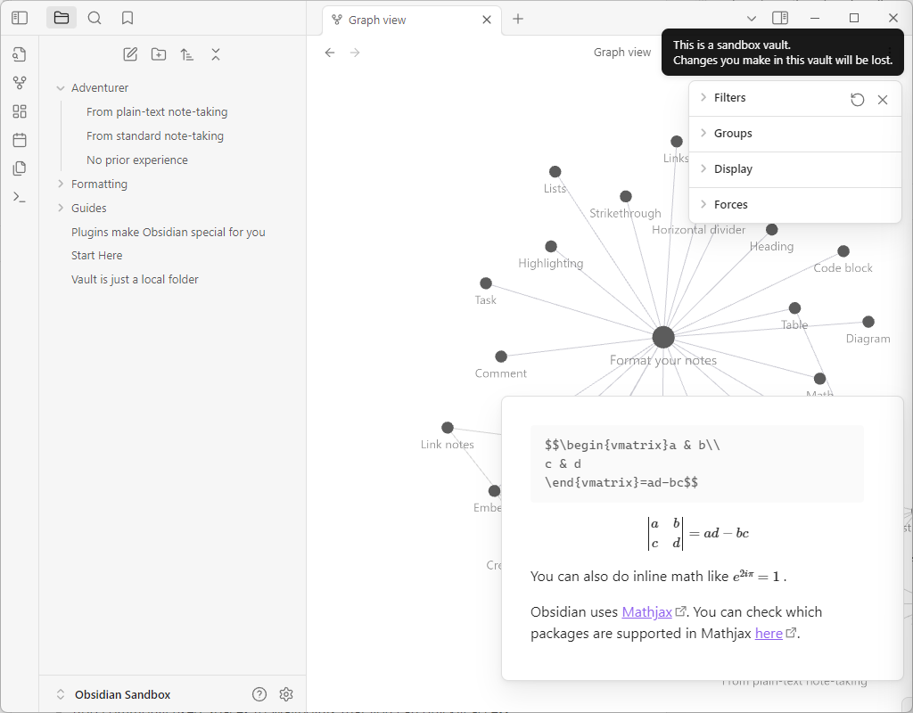Open command palette ribbon icon
913x713 pixels.
click(x=20, y=197)
